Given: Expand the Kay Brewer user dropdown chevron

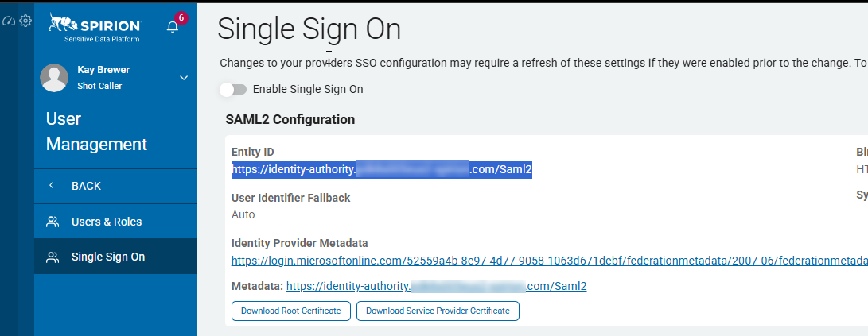Looking at the screenshot, I should click(184, 78).
